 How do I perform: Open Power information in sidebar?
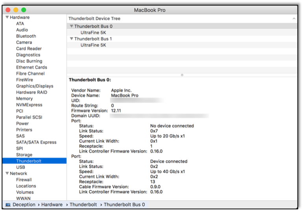point(22,124)
